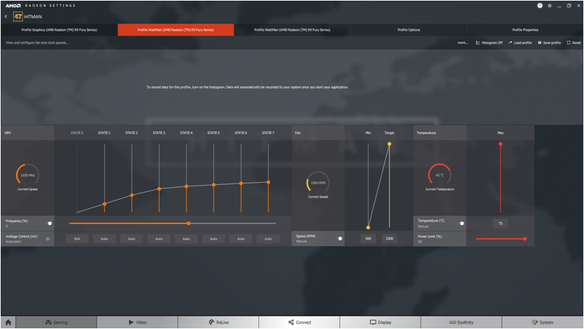Open the Profile Options tab

click(409, 30)
